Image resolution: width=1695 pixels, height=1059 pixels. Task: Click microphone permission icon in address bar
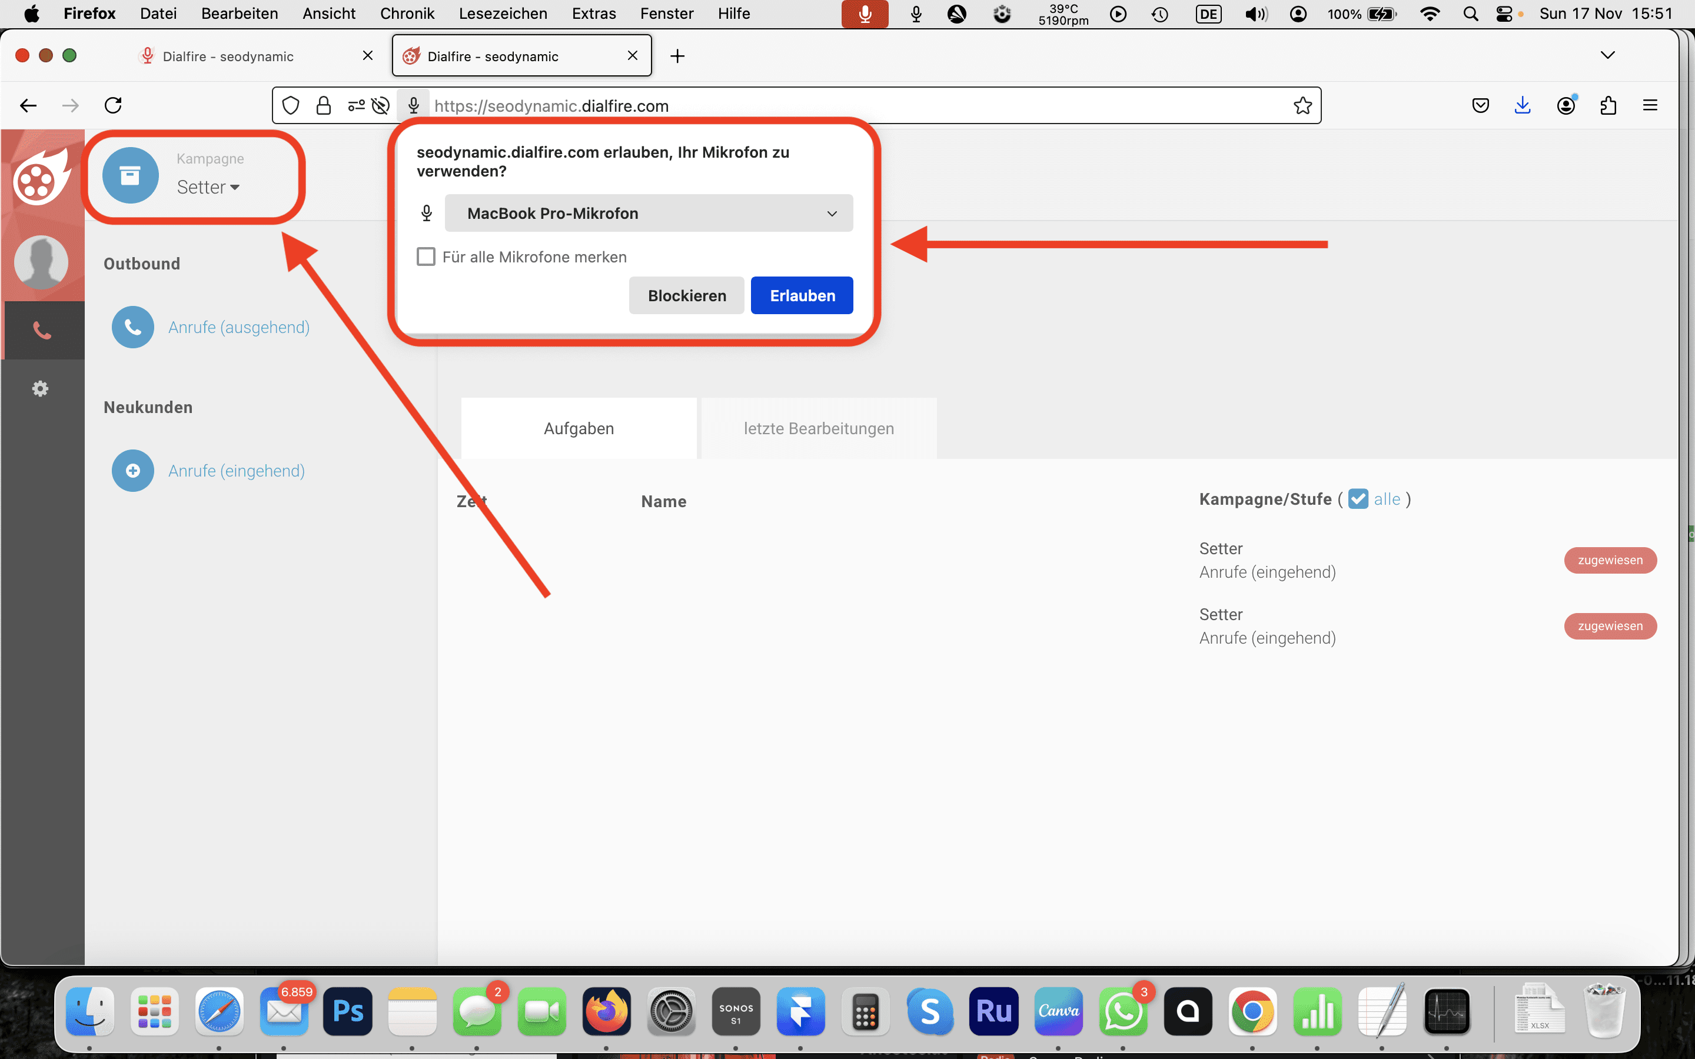[x=413, y=106]
